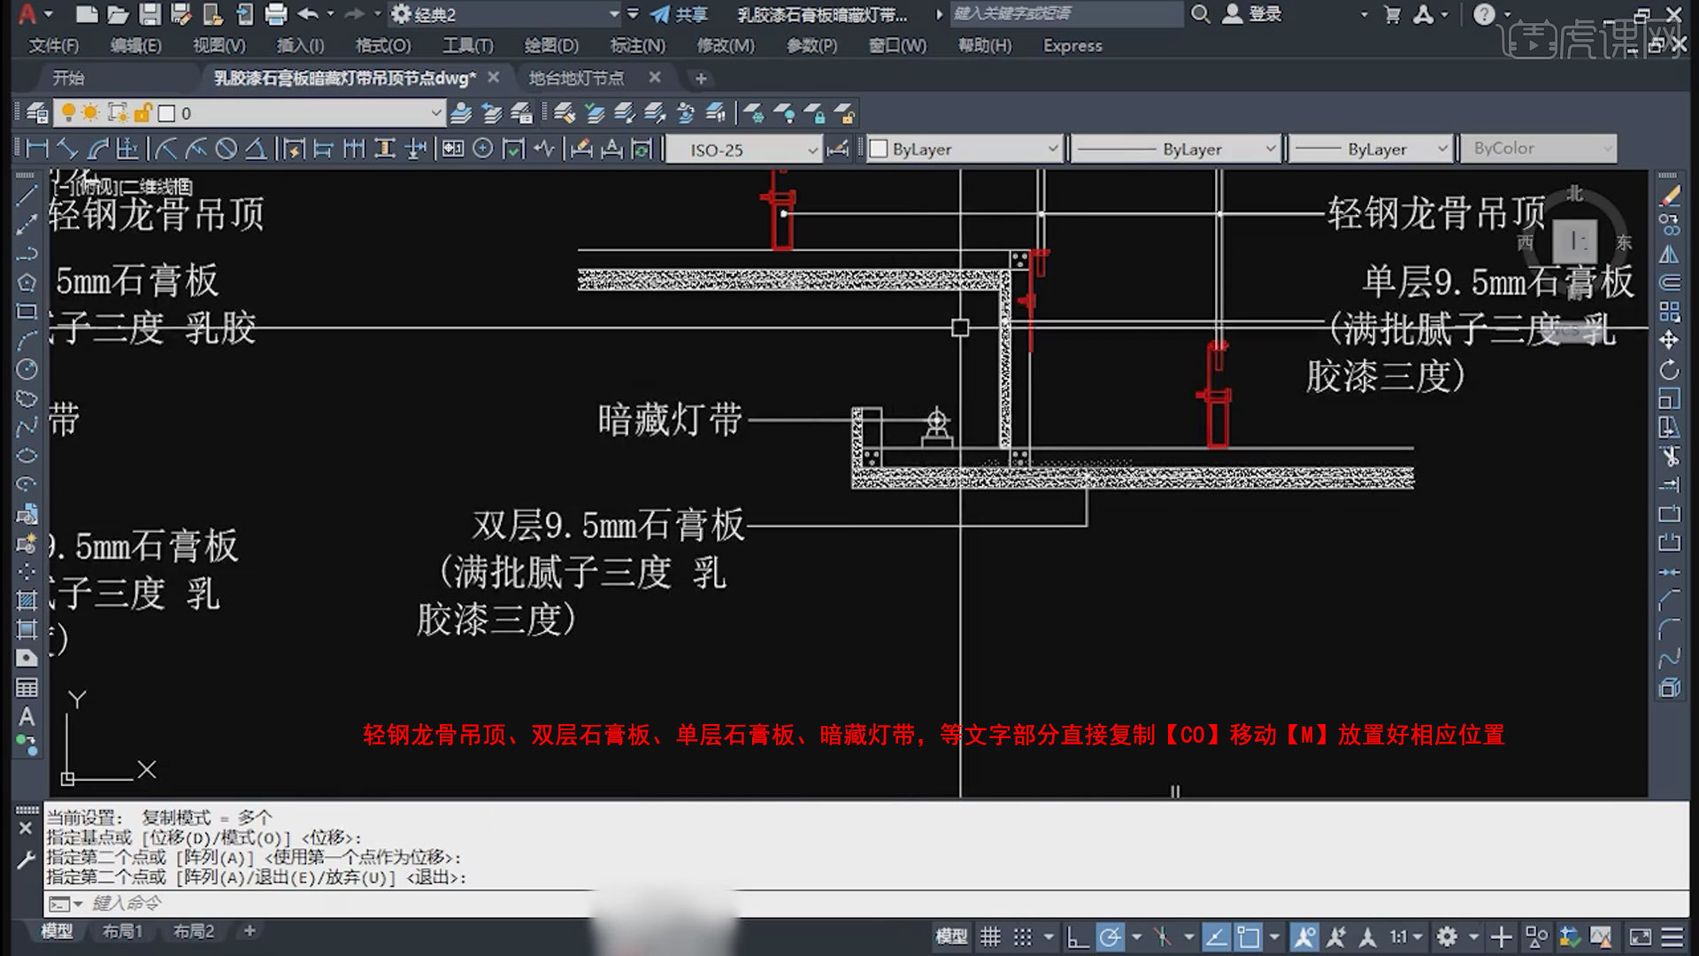Switch to the 开始 start tab
1699x956 pixels.
68,78
